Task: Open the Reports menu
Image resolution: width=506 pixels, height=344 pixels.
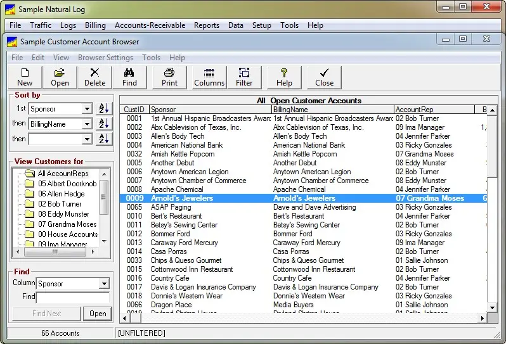Action: click(207, 25)
